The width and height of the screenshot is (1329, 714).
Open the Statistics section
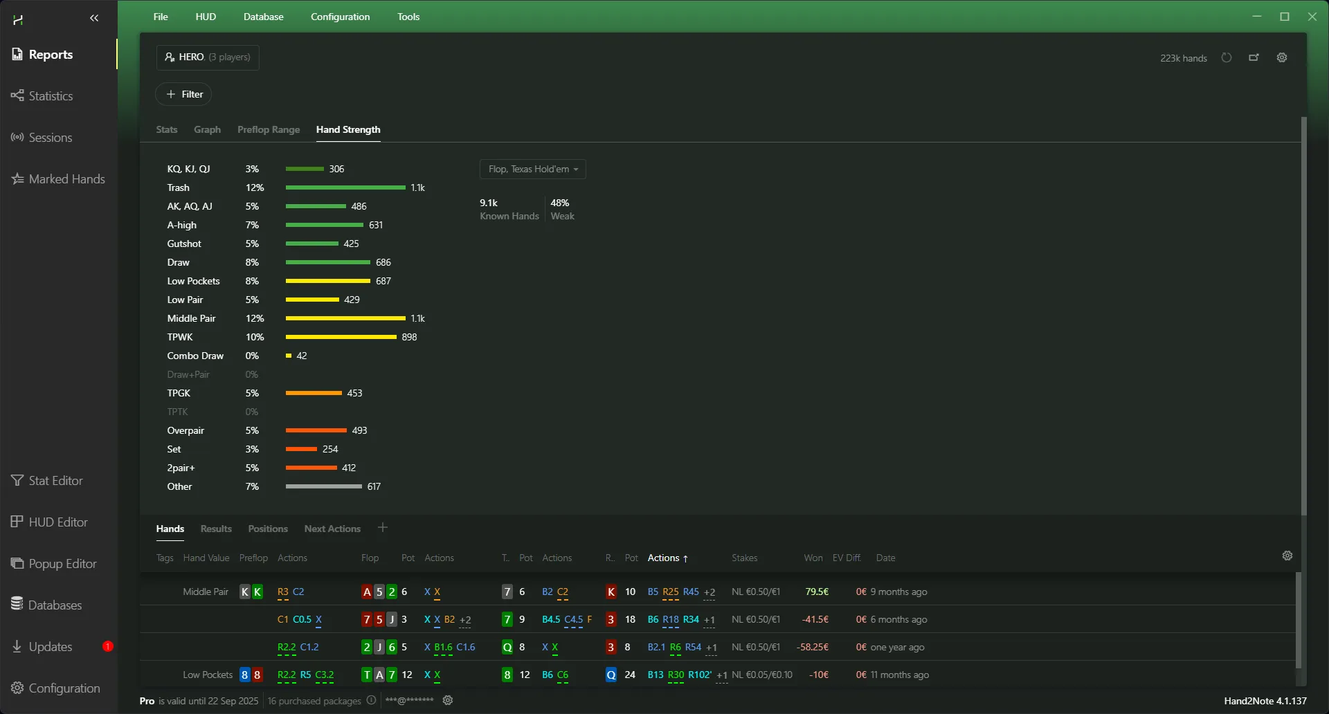[x=50, y=96]
